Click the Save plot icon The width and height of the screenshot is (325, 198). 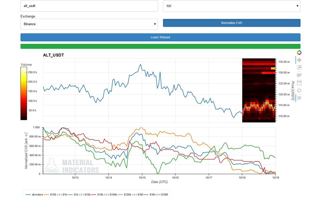pos(299,83)
